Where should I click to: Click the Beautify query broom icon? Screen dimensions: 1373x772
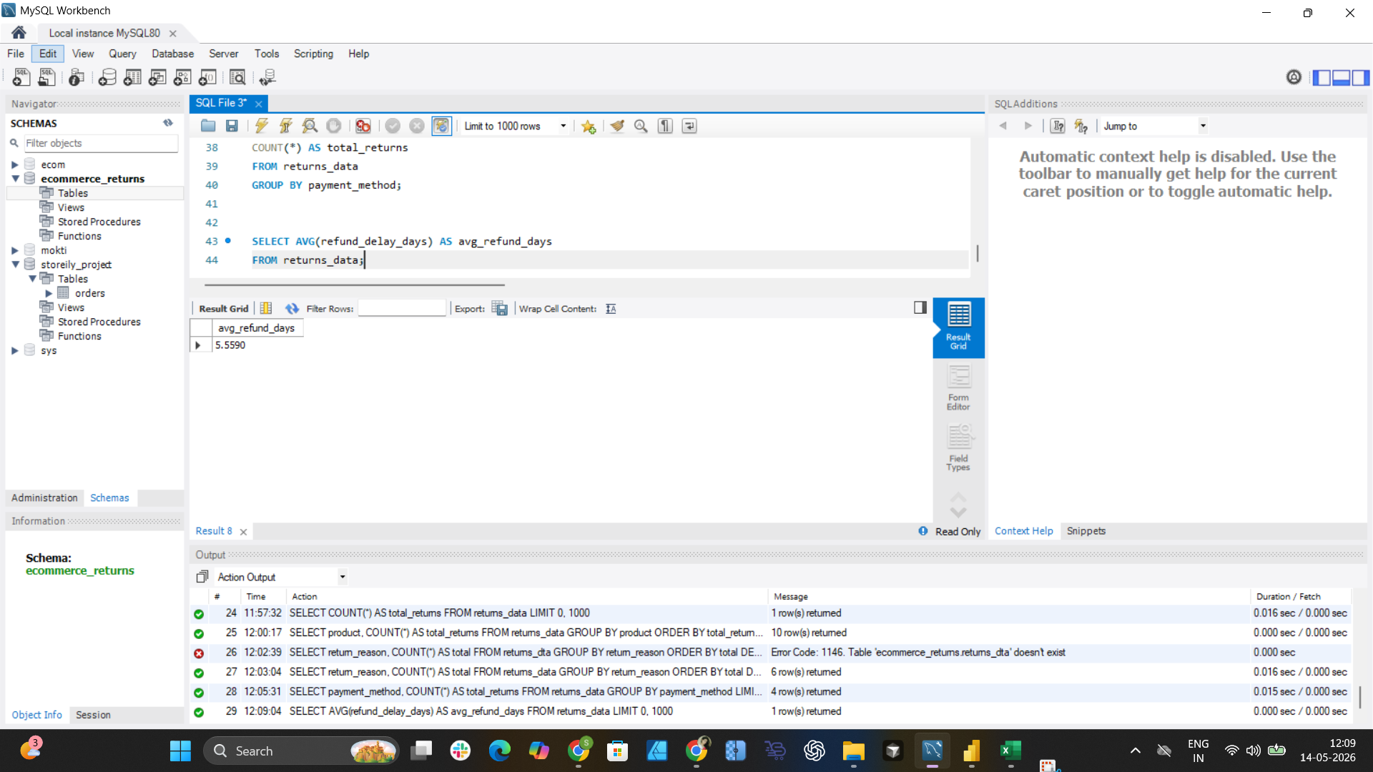(x=617, y=126)
